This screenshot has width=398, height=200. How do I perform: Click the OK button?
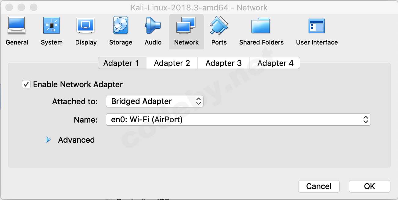coord(369,186)
